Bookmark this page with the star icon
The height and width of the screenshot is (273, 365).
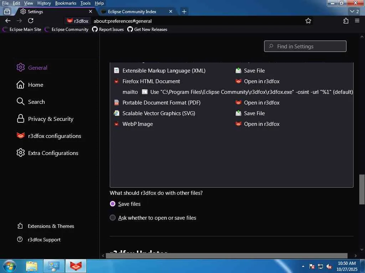(x=308, y=21)
